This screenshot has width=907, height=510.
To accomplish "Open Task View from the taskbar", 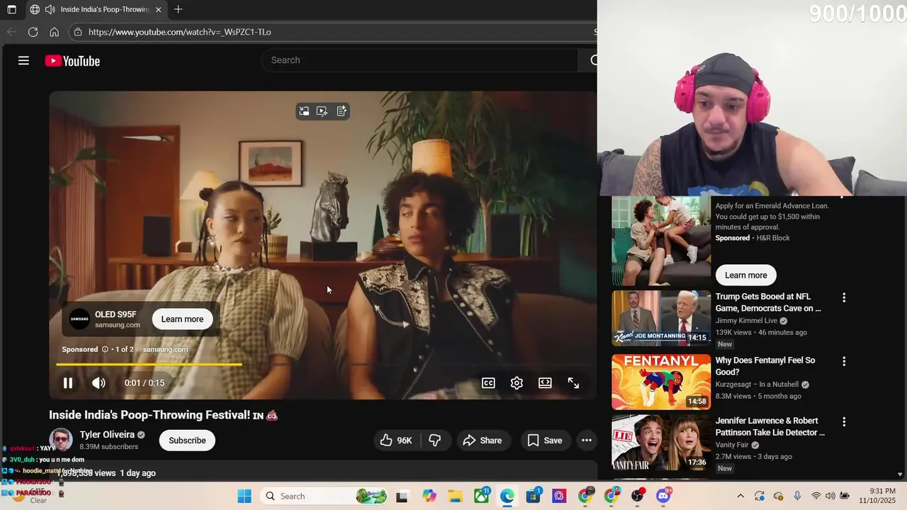I will click(x=402, y=497).
